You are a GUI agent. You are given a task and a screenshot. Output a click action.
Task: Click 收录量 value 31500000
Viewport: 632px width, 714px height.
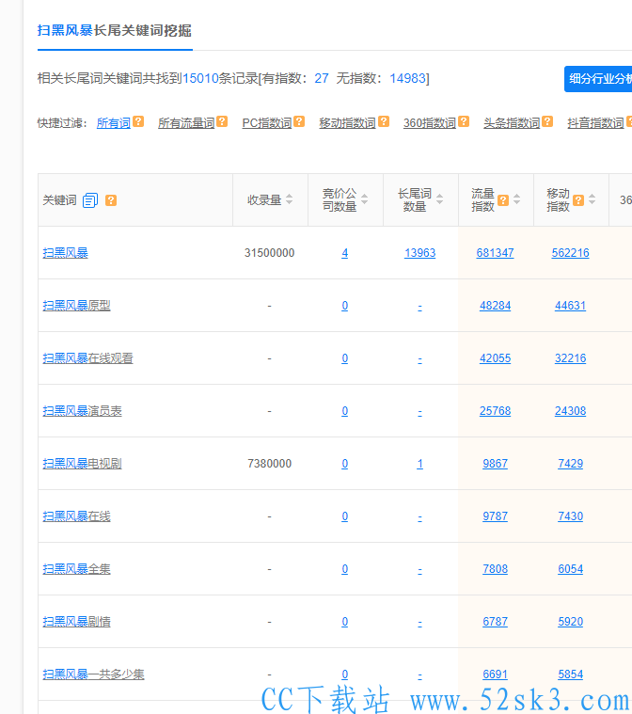coord(270,253)
